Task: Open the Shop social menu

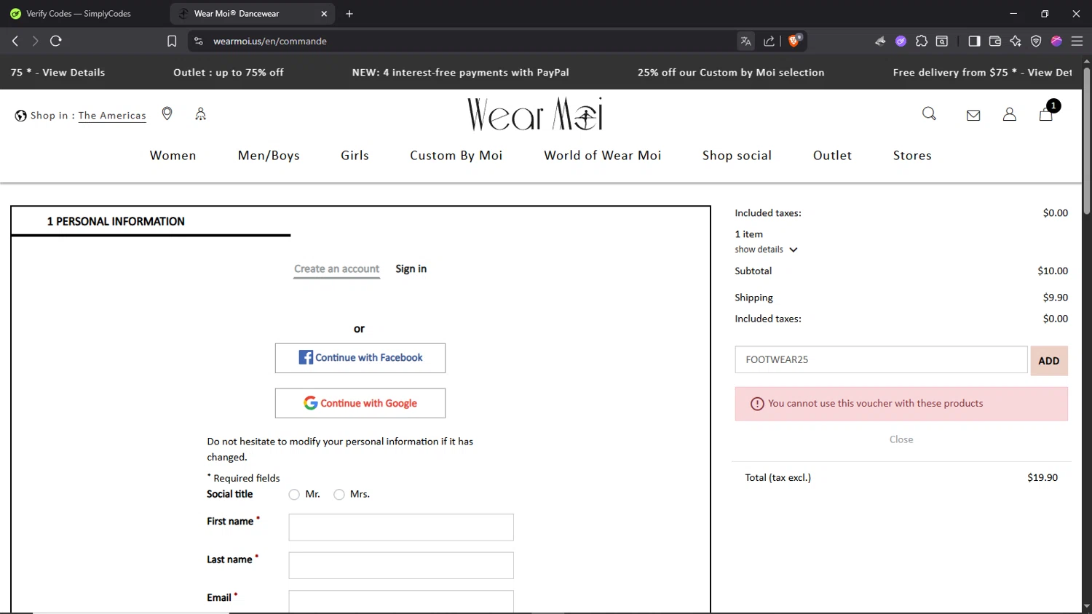Action: coord(737,156)
